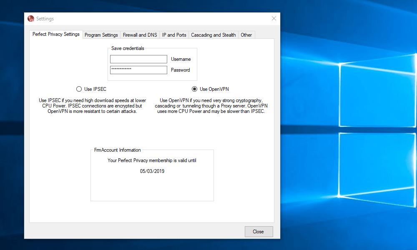Click the Username input field
This screenshot has width=417, height=250.
point(138,59)
